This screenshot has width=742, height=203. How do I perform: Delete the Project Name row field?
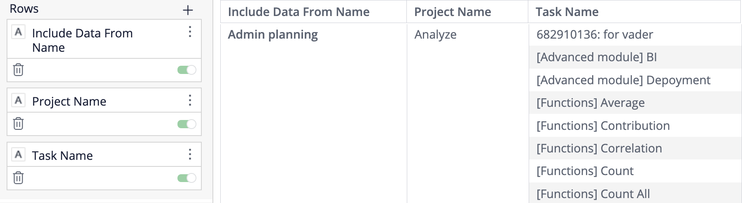point(18,124)
